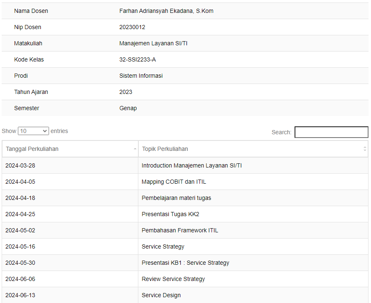Click the Kode Kelas value 32-SSI2233-A
Screen dimensions: 371x303
[x=138, y=60]
